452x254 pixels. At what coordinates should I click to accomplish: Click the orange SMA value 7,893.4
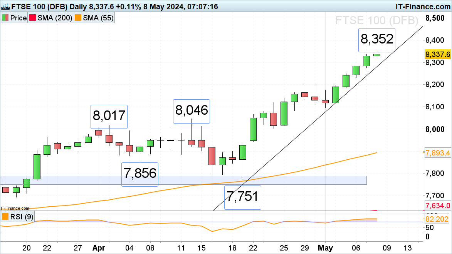438,153
